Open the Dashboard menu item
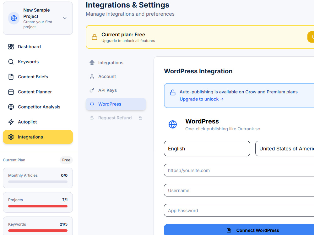The width and height of the screenshot is (314, 235). tap(38, 47)
